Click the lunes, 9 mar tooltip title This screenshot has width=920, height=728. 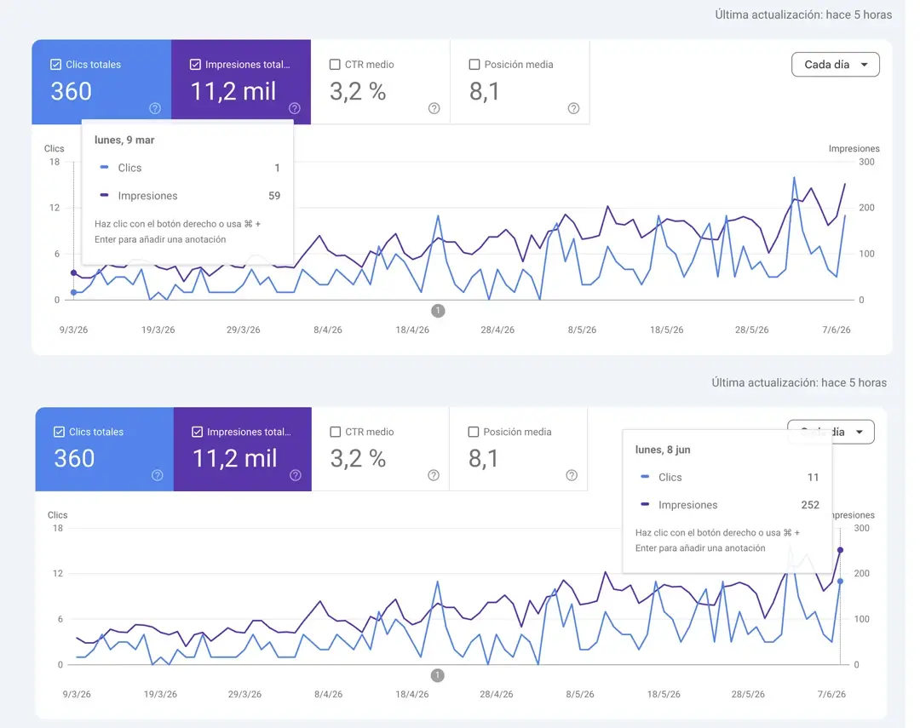pos(124,140)
